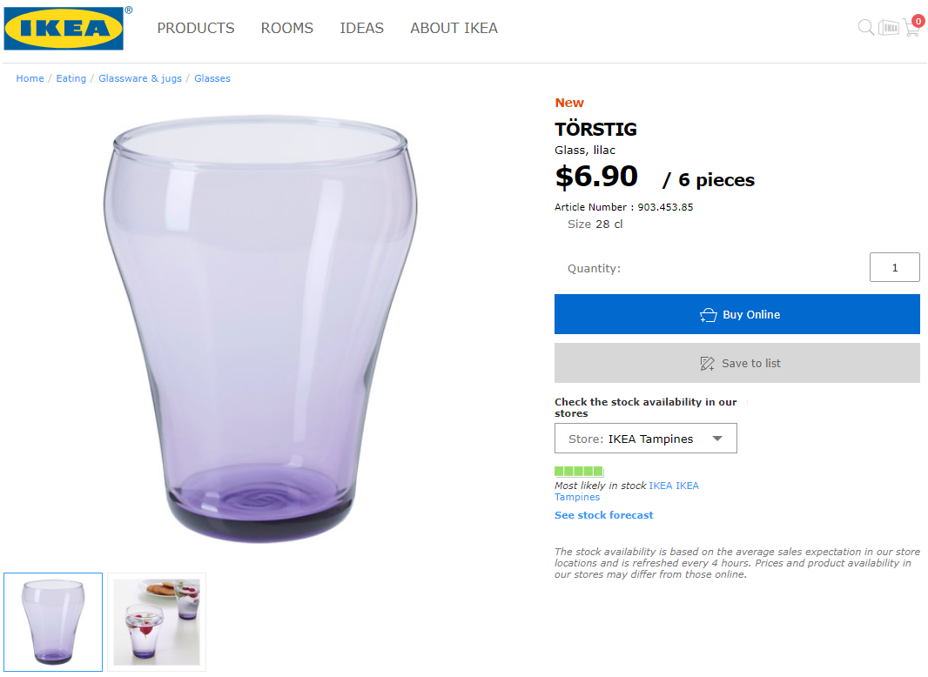
Task: Open the IKEA store icon in header
Action: coord(888,28)
